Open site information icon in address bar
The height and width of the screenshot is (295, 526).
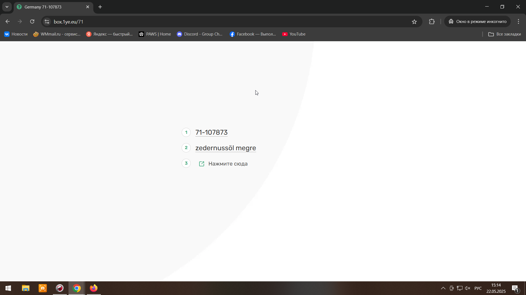[47, 22]
